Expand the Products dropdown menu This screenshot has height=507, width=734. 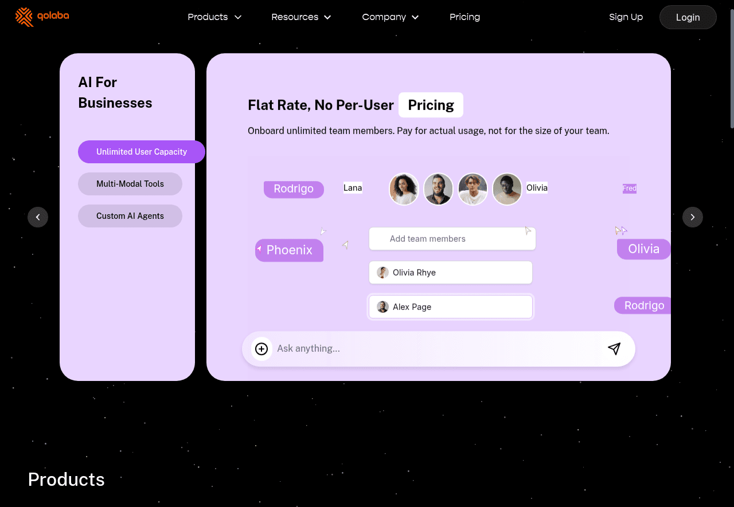tap(214, 17)
